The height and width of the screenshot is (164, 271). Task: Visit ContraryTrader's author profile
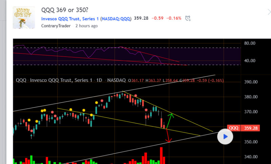[x=56, y=26]
